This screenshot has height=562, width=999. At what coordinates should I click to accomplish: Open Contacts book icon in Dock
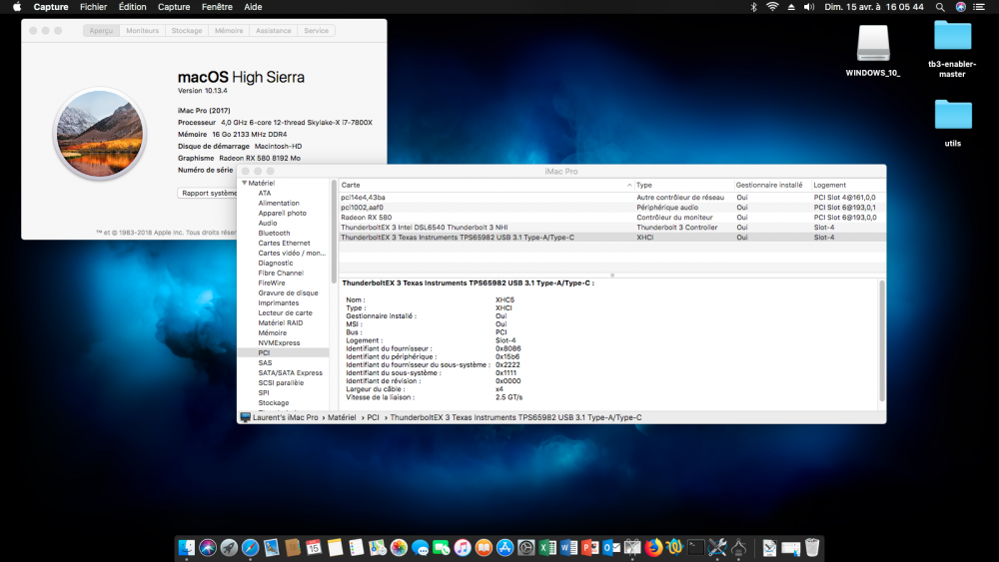(293, 547)
